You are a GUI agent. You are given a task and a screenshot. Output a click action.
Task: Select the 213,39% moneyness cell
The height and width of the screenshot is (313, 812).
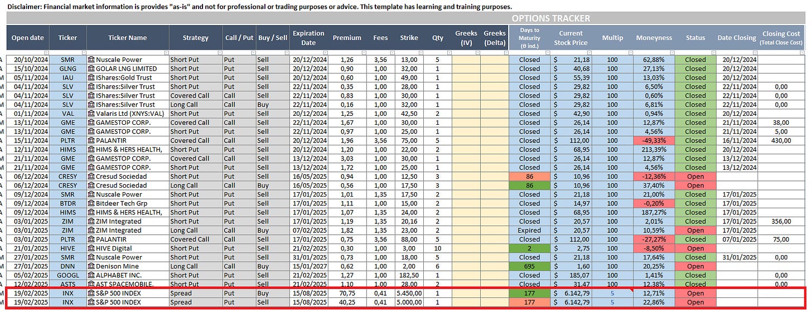coord(654,149)
